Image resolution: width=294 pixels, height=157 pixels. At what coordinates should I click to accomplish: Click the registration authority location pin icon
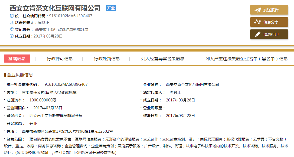pos(12,29)
